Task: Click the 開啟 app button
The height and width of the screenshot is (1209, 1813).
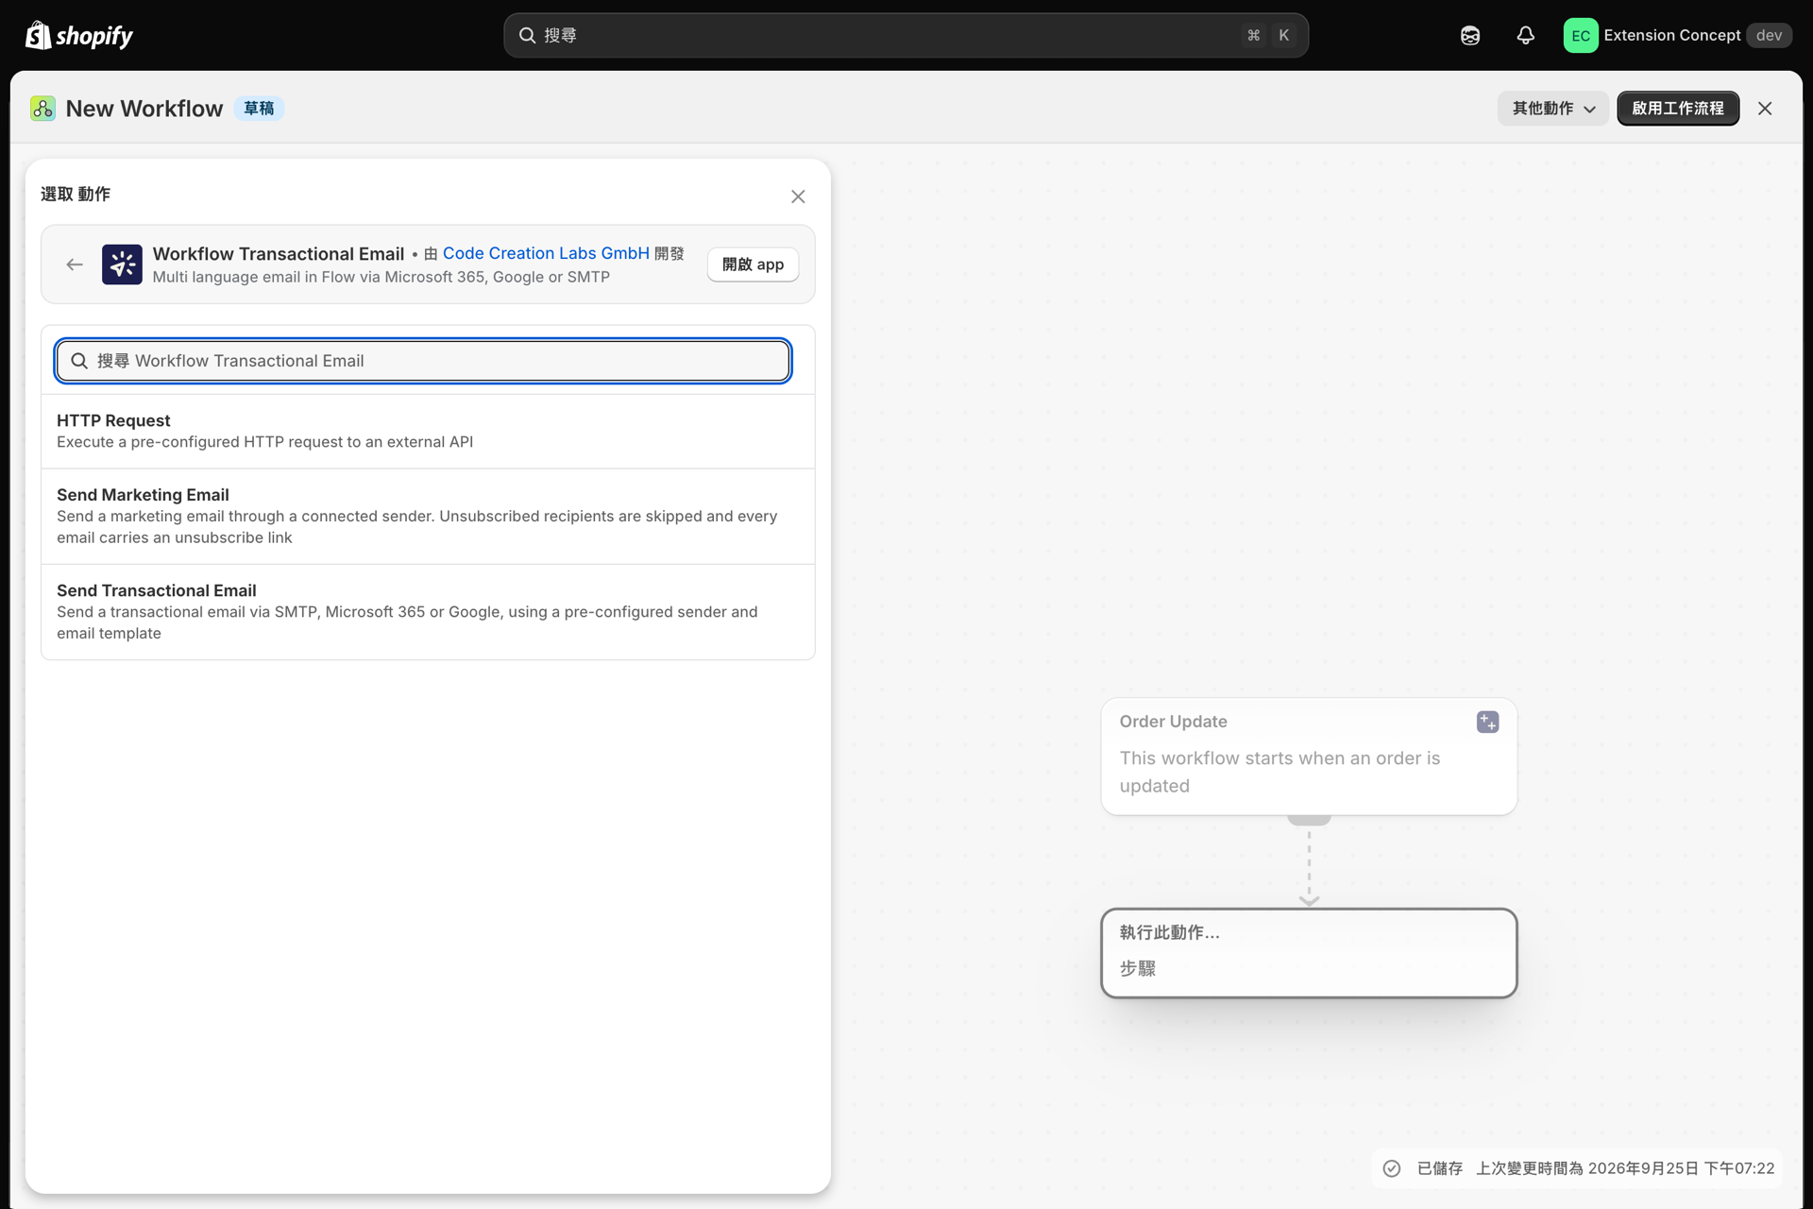Action: (x=753, y=264)
